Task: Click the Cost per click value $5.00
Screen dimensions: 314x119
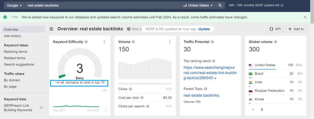Action: 167,98
